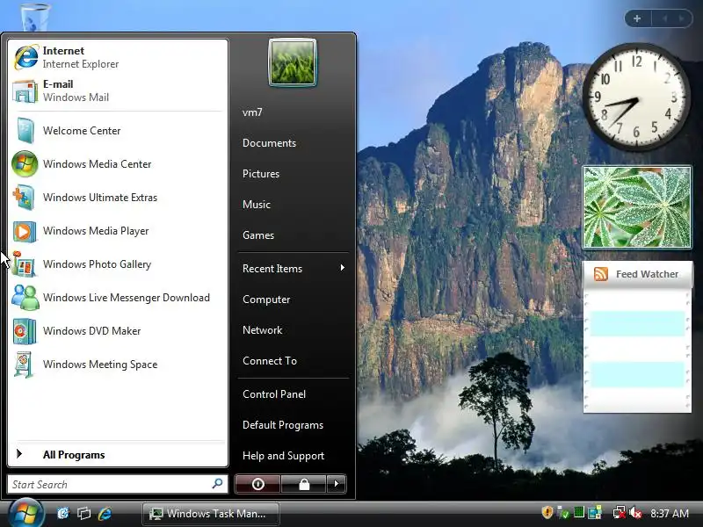Open the Welcome Center icon
703x527 pixels.
point(25,130)
